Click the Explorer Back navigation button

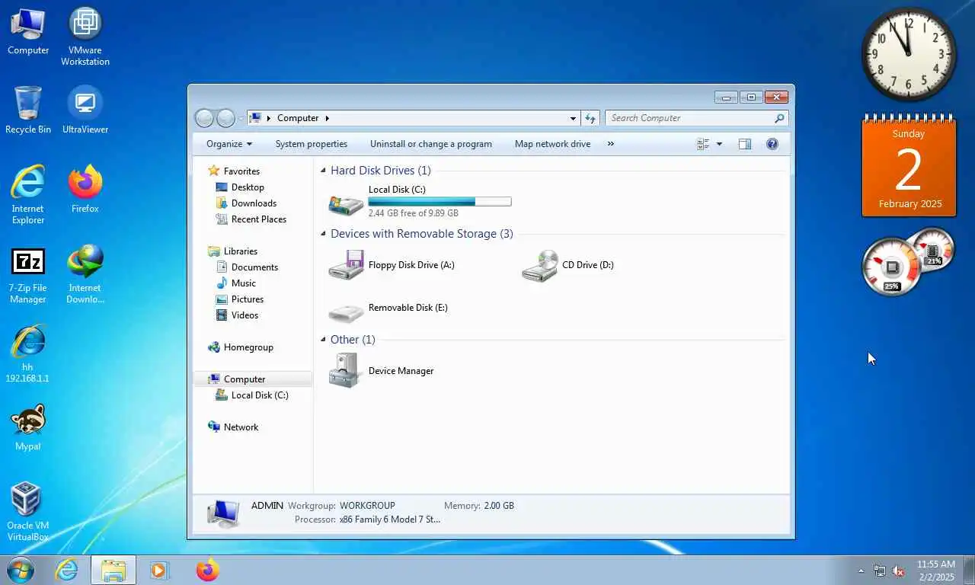coord(204,118)
